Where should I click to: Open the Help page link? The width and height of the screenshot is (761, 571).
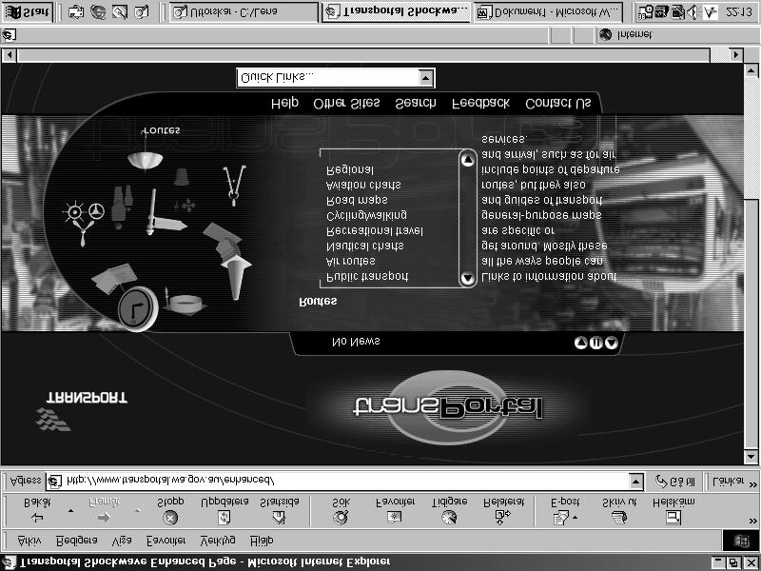[284, 104]
